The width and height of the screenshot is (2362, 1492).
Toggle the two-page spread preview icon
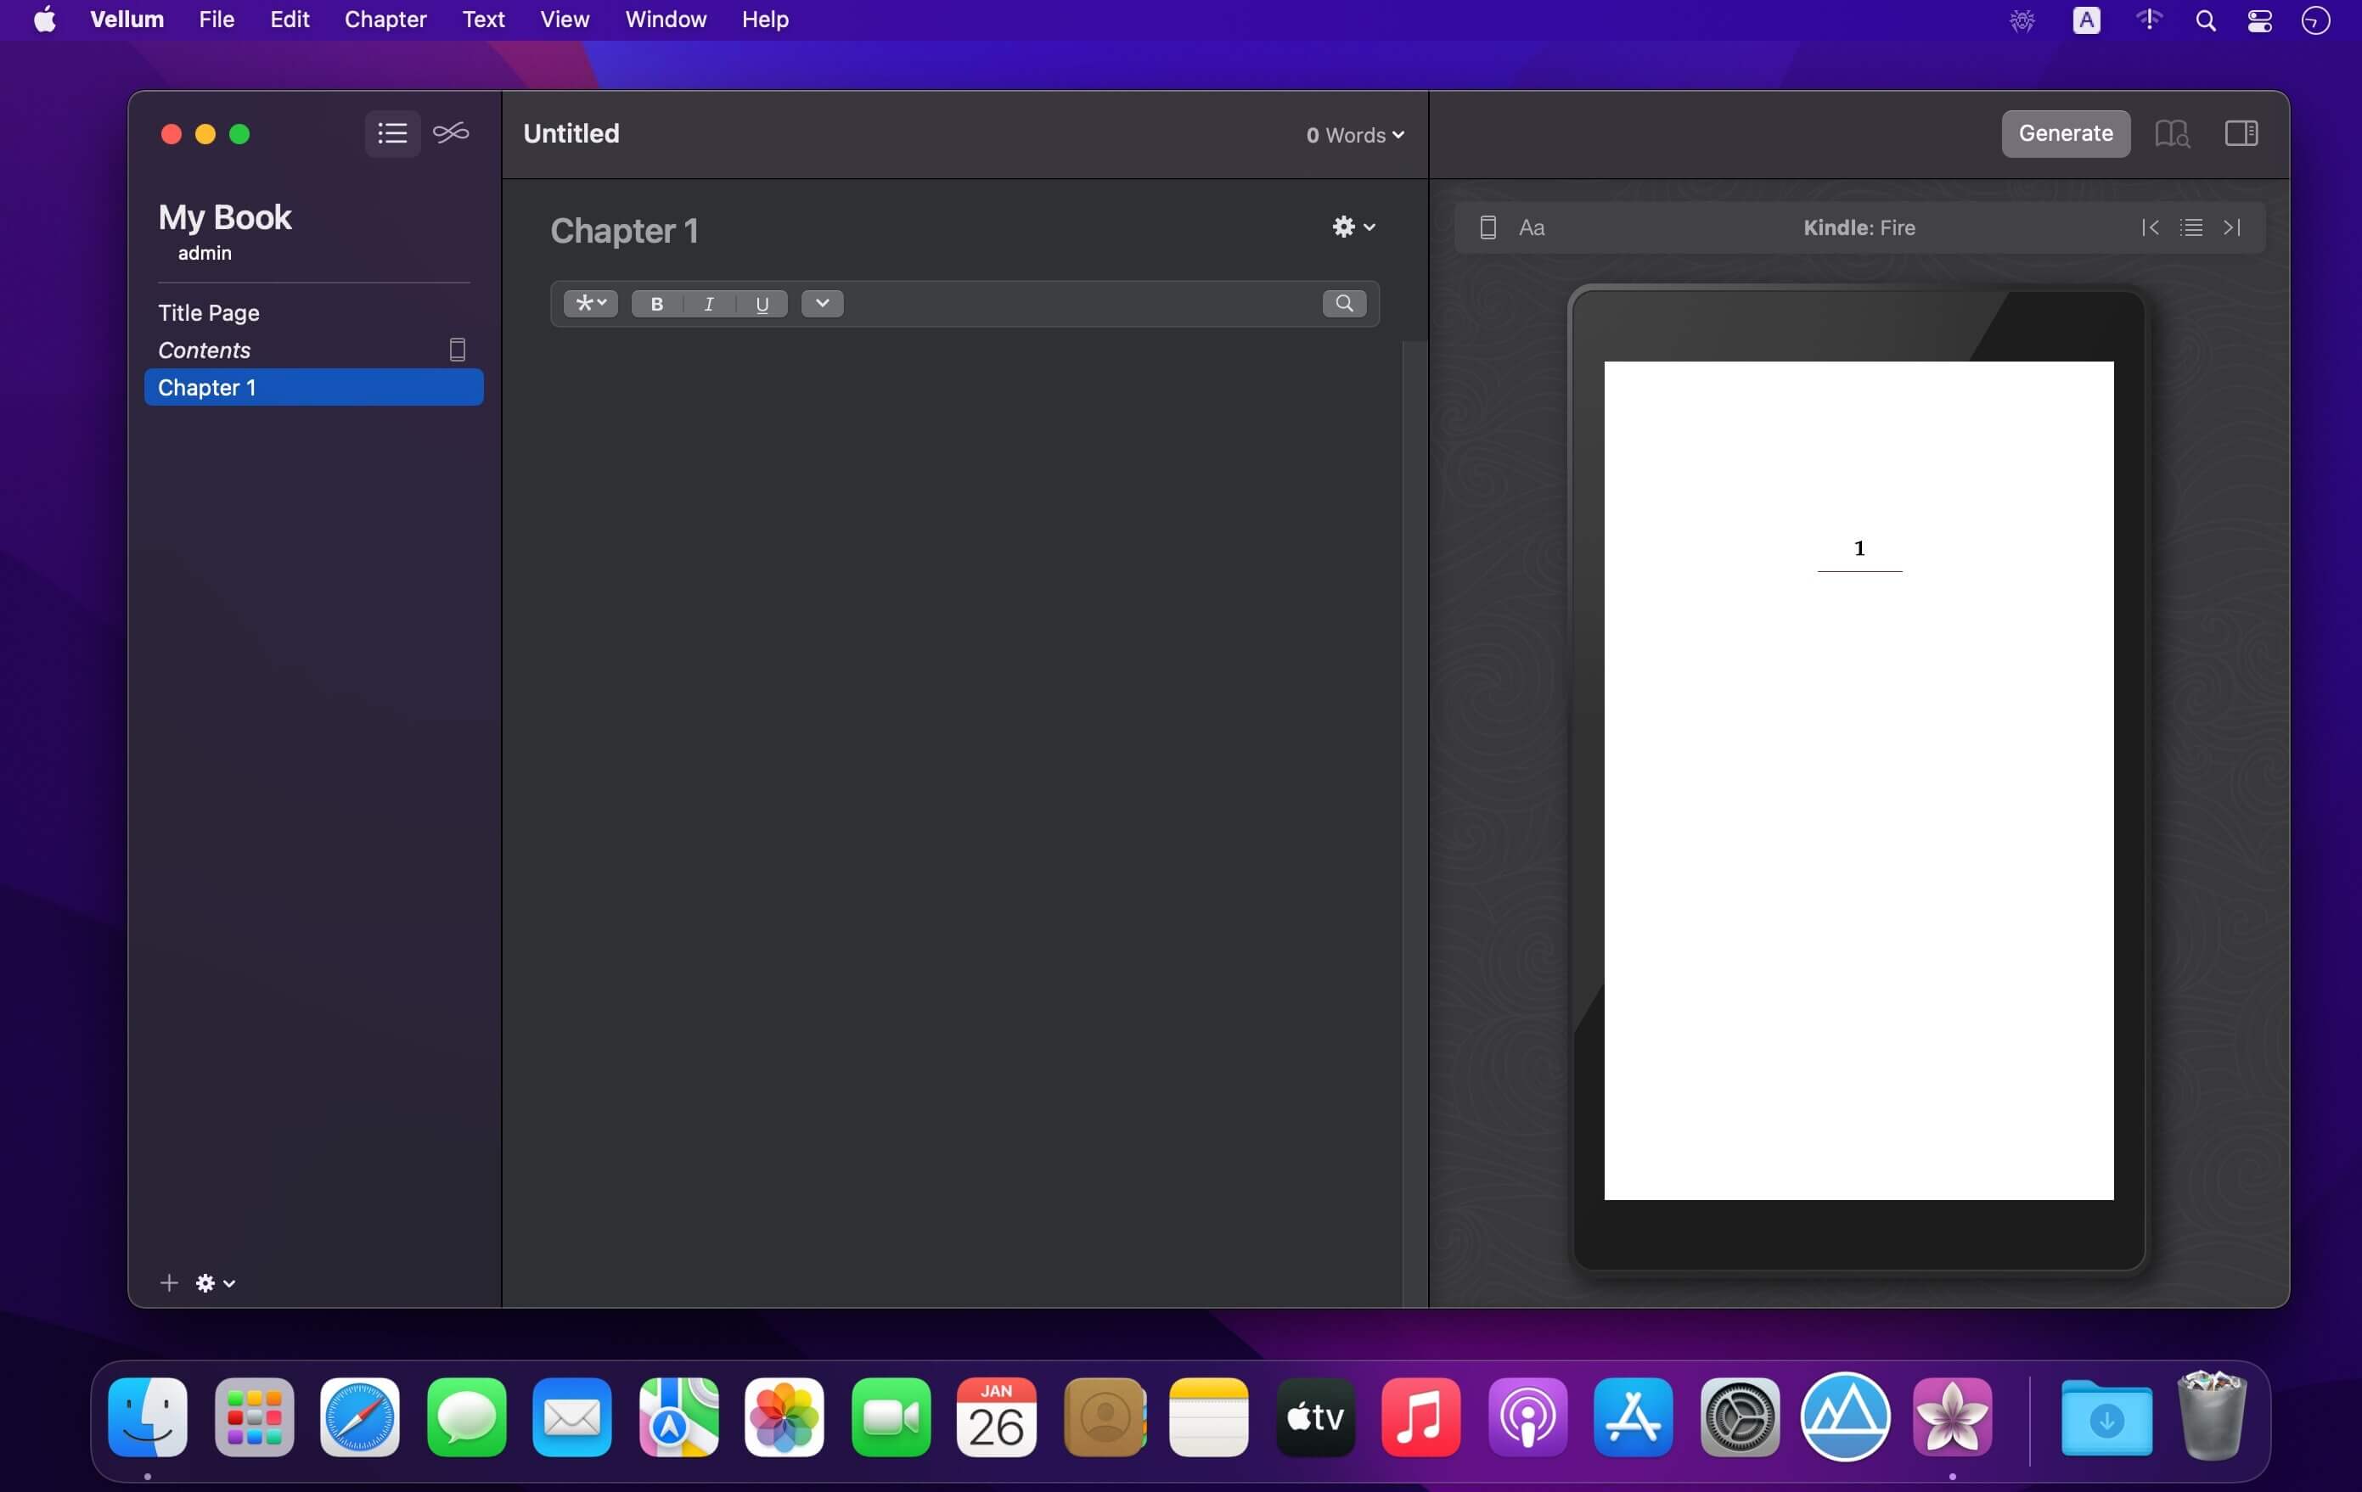click(2241, 133)
